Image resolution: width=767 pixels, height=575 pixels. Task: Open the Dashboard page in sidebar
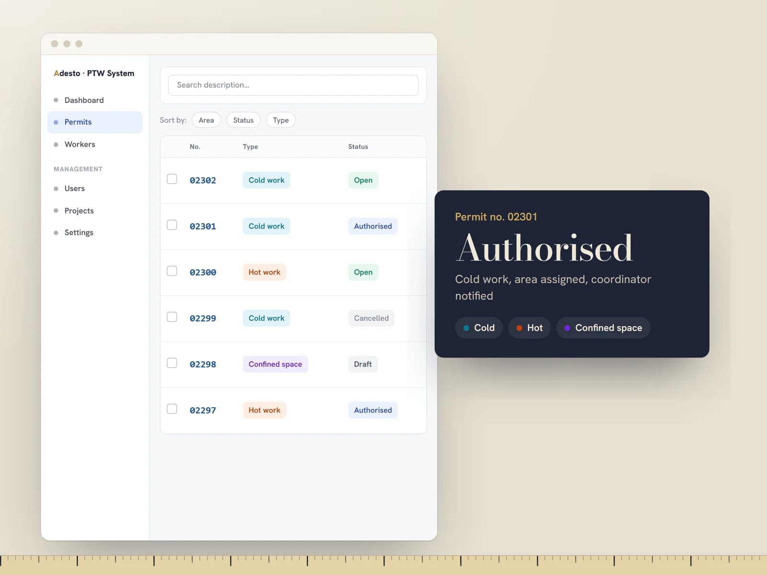coord(95,100)
